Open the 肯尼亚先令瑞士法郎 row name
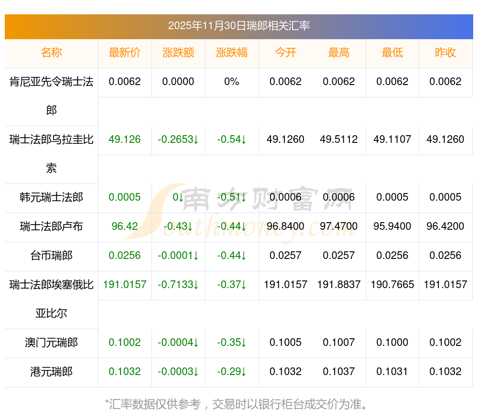The image size is (478, 419). click(51, 82)
